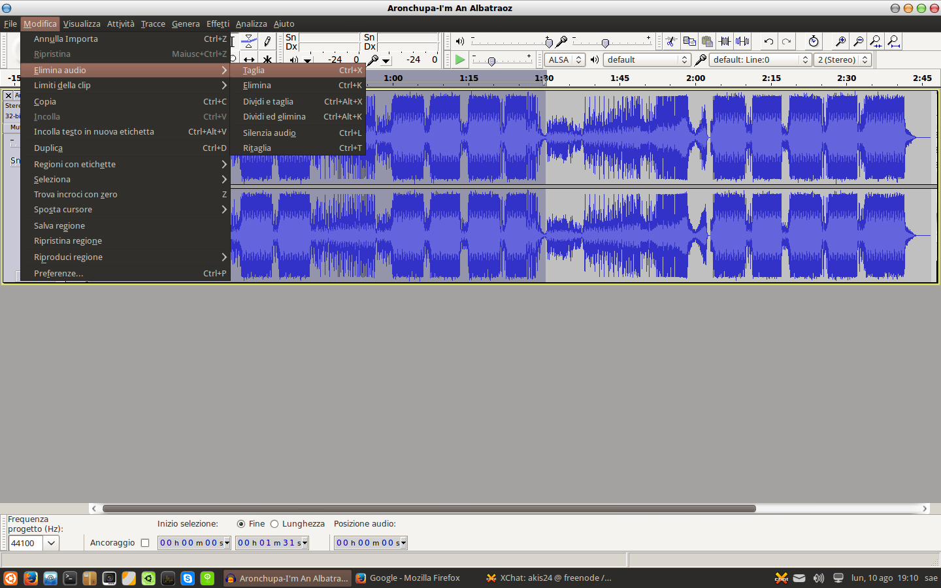Open the mail envelope tray icon
Image resolution: width=941 pixels, height=588 pixels.
(799, 578)
